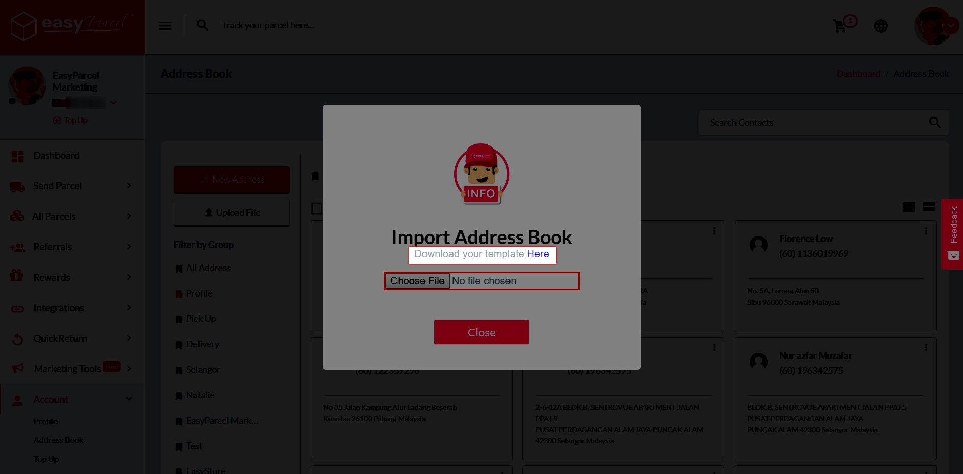
Task: Click phone number (60) 1136019969
Action: (x=813, y=254)
